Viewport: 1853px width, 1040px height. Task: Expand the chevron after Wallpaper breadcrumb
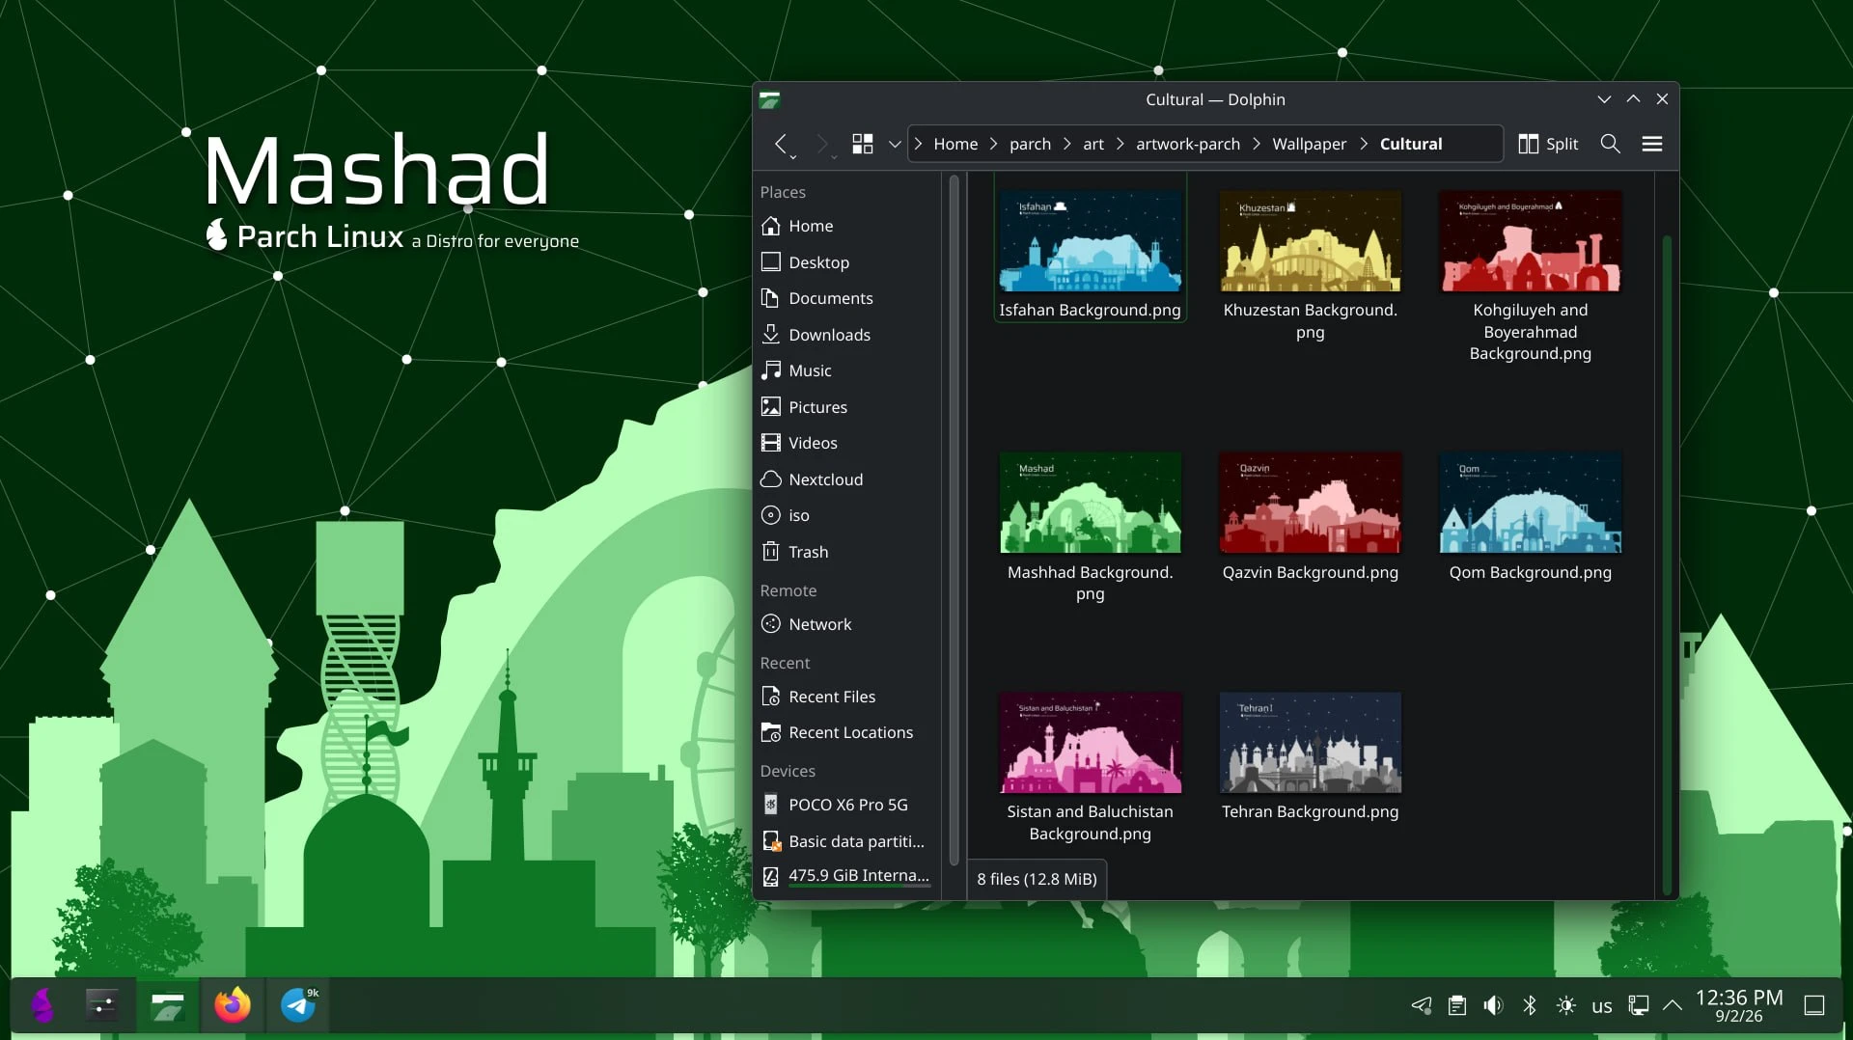[x=1364, y=144]
